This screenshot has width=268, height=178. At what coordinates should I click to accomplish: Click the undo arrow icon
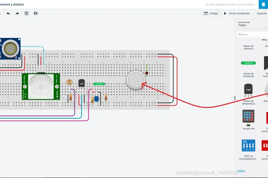coord(8,13)
